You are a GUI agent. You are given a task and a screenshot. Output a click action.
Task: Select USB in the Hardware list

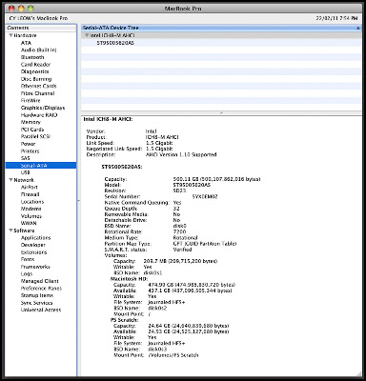[26, 172]
